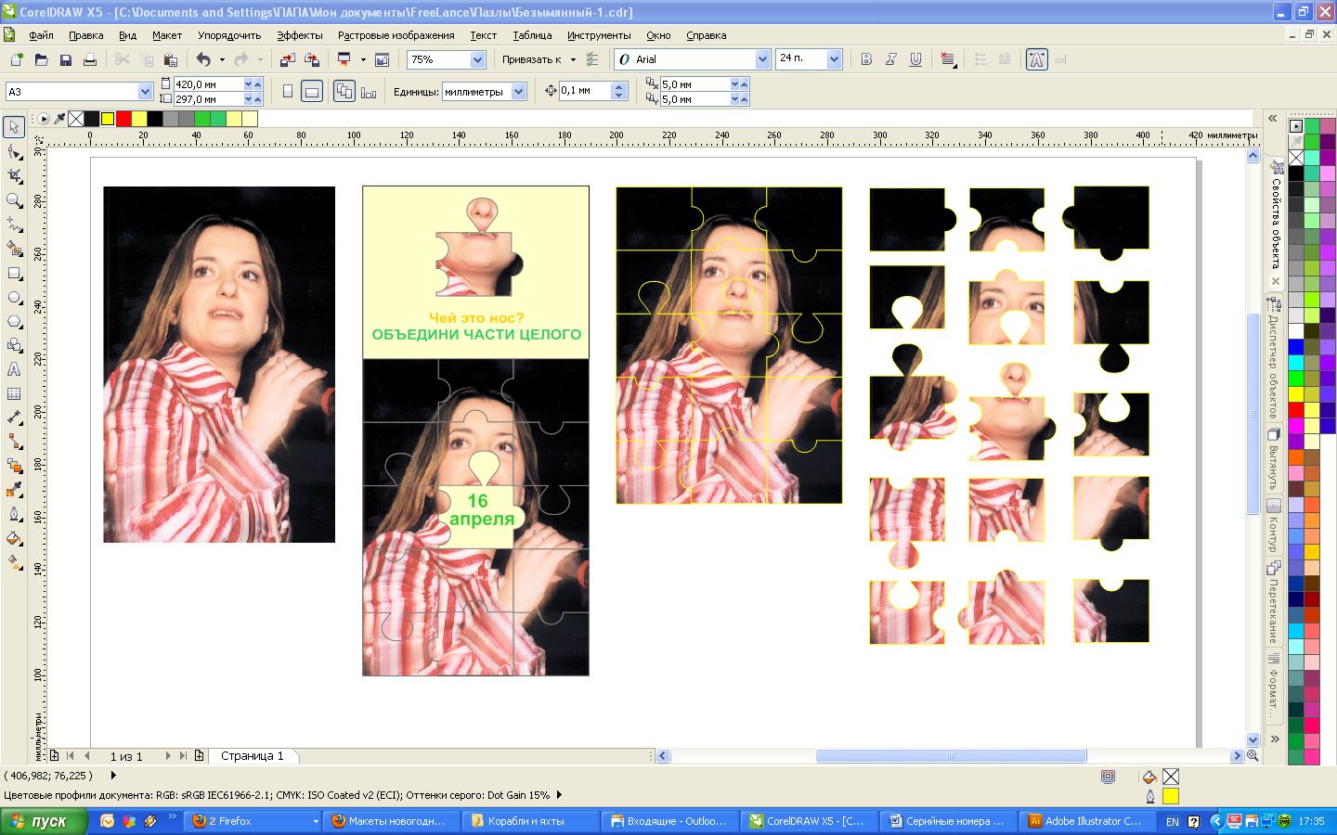The height and width of the screenshot is (835, 1337).
Task: Open the Arial font list dropdown
Action: tap(762, 59)
